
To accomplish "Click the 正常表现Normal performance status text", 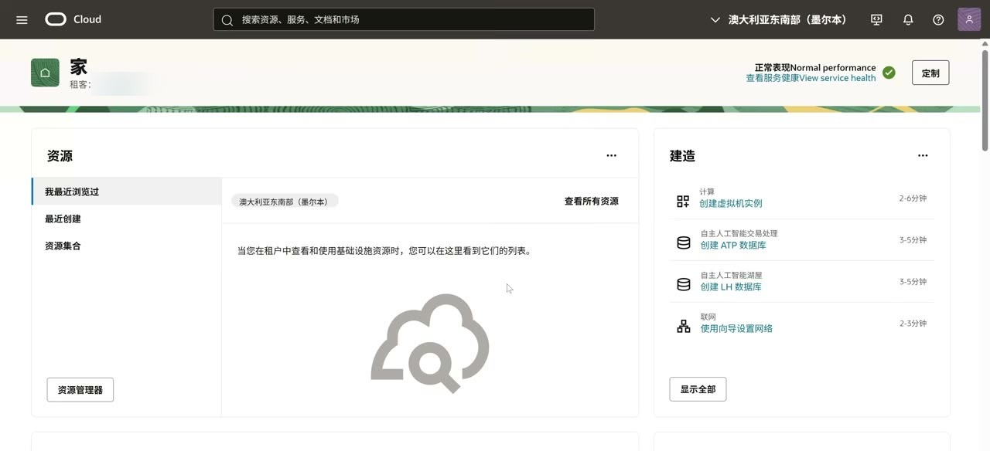I will (x=815, y=68).
